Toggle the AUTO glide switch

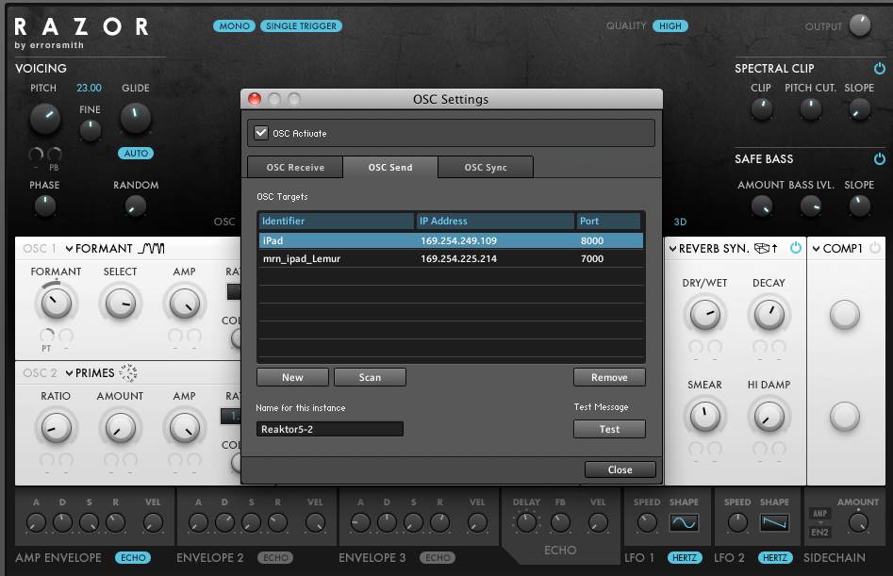click(x=136, y=153)
